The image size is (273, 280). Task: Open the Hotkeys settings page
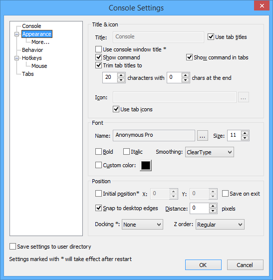[x=32, y=58]
